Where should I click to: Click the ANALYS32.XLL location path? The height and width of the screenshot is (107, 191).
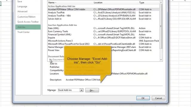tap(115, 12)
